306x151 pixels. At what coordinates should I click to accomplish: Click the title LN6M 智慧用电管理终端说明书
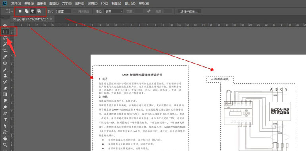(142, 75)
